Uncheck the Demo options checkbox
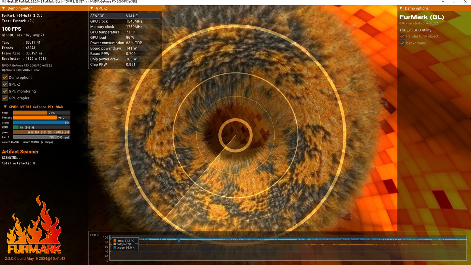Image resolution: width=471 pixels, height=265 pixels. click(5, 78)
